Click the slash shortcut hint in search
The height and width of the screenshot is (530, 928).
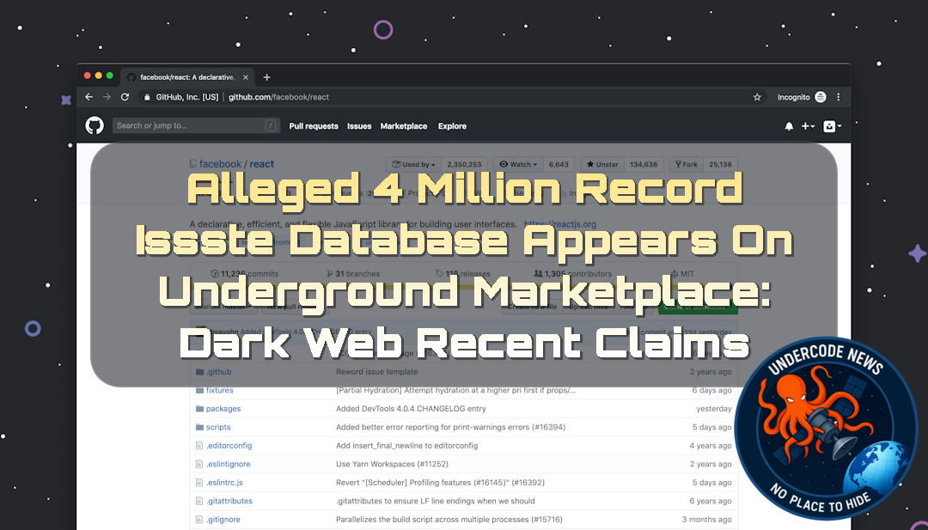(271, 125)
